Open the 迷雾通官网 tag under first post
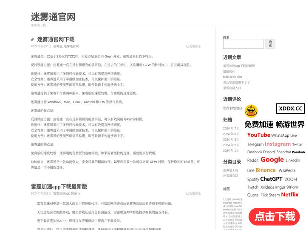Screen dimensions: 306x230 [x=71, y=46]
